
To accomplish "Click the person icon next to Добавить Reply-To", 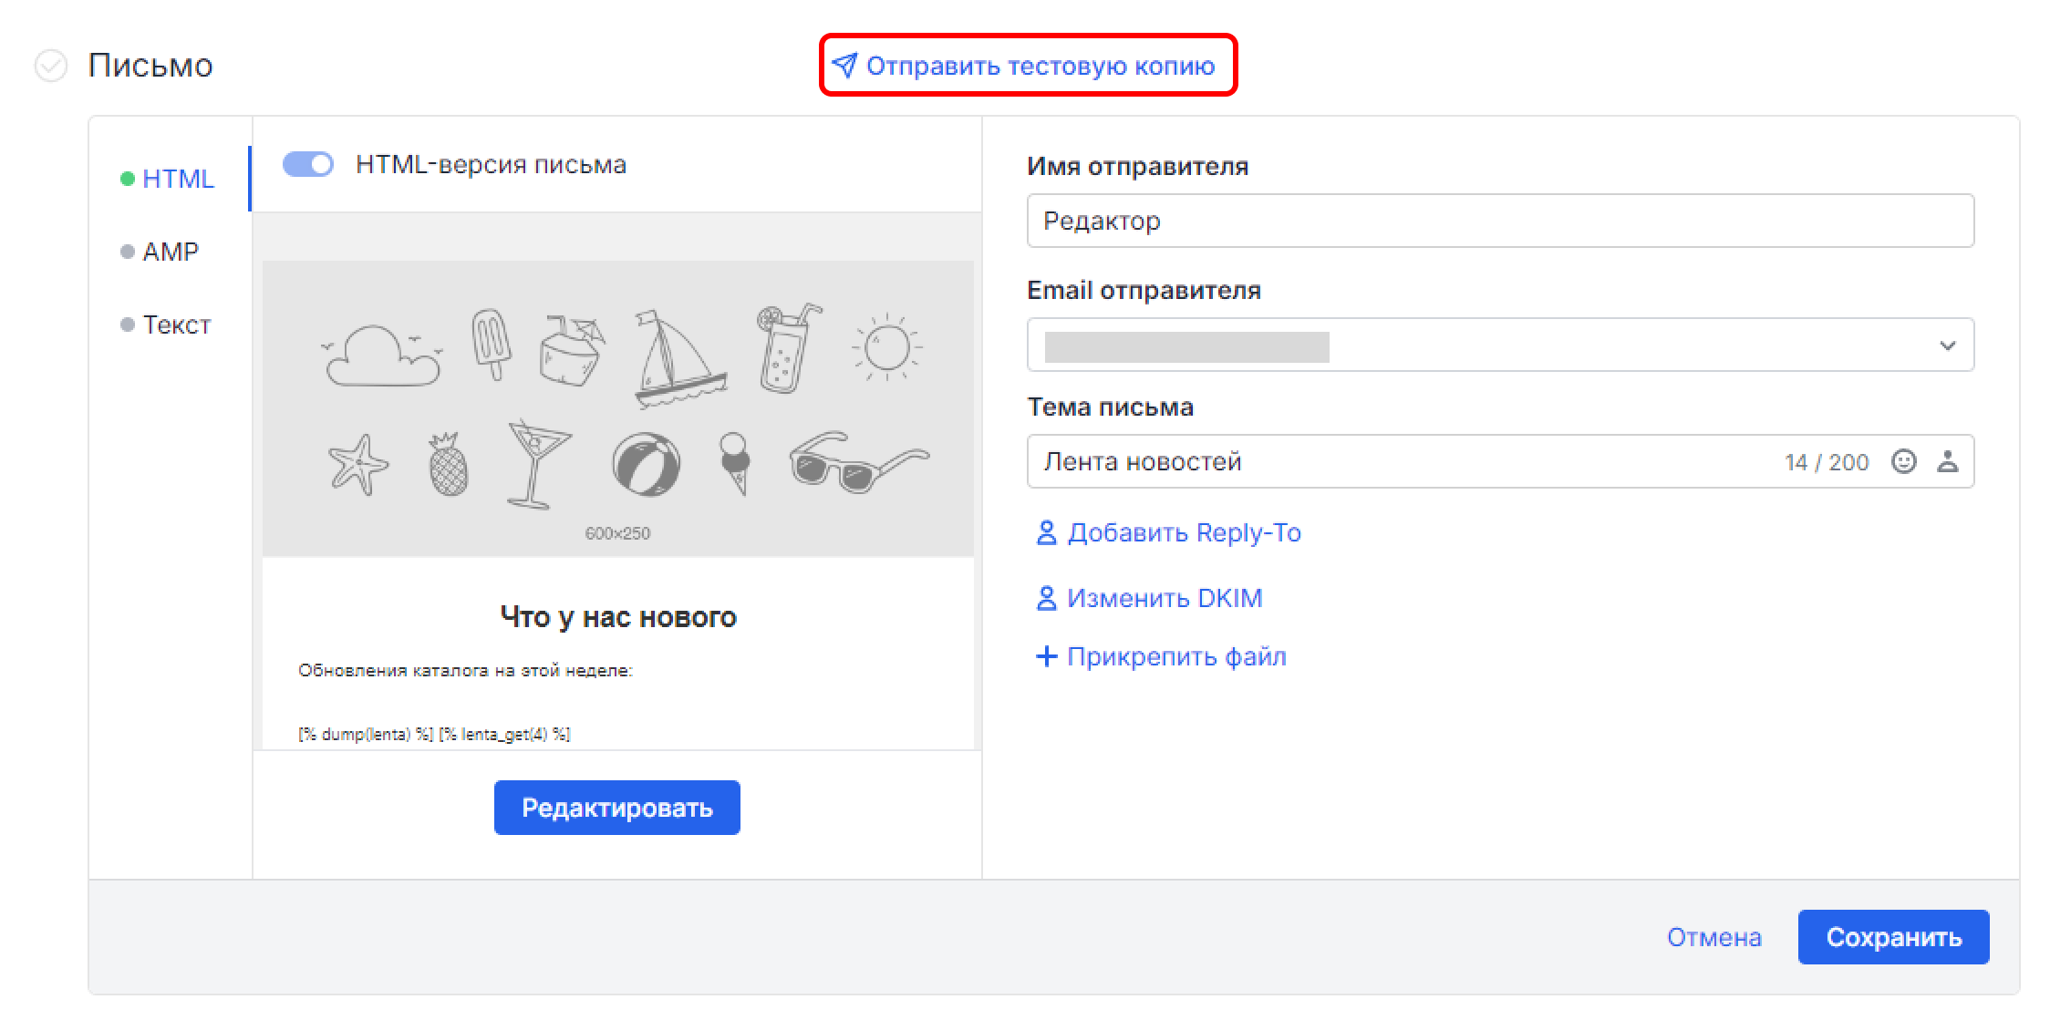I will (x=1046, y=532).
